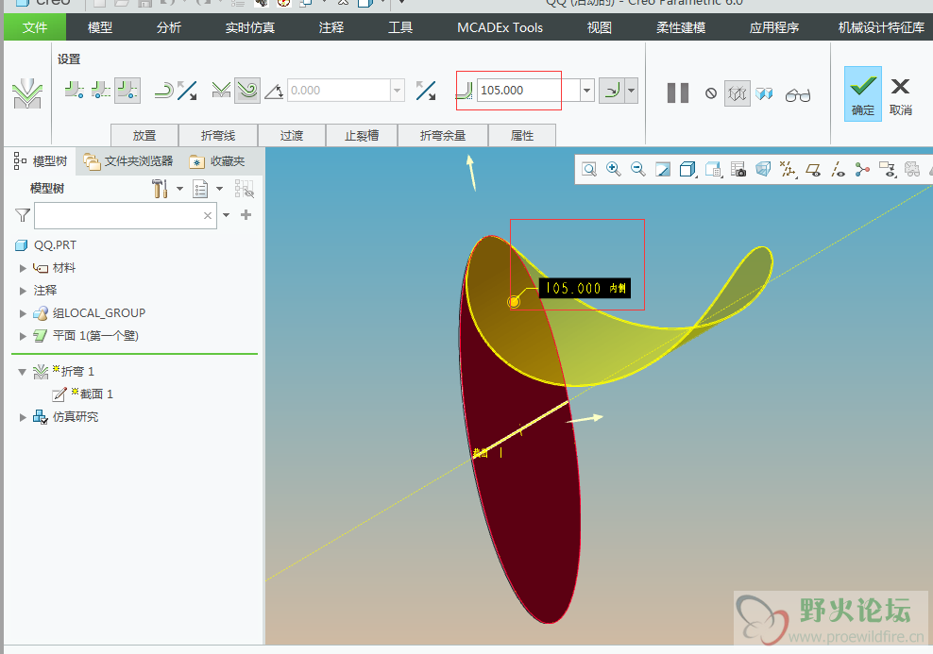Cancel the bend with 取消 X

pyautogui.click(x=900, y=97)
